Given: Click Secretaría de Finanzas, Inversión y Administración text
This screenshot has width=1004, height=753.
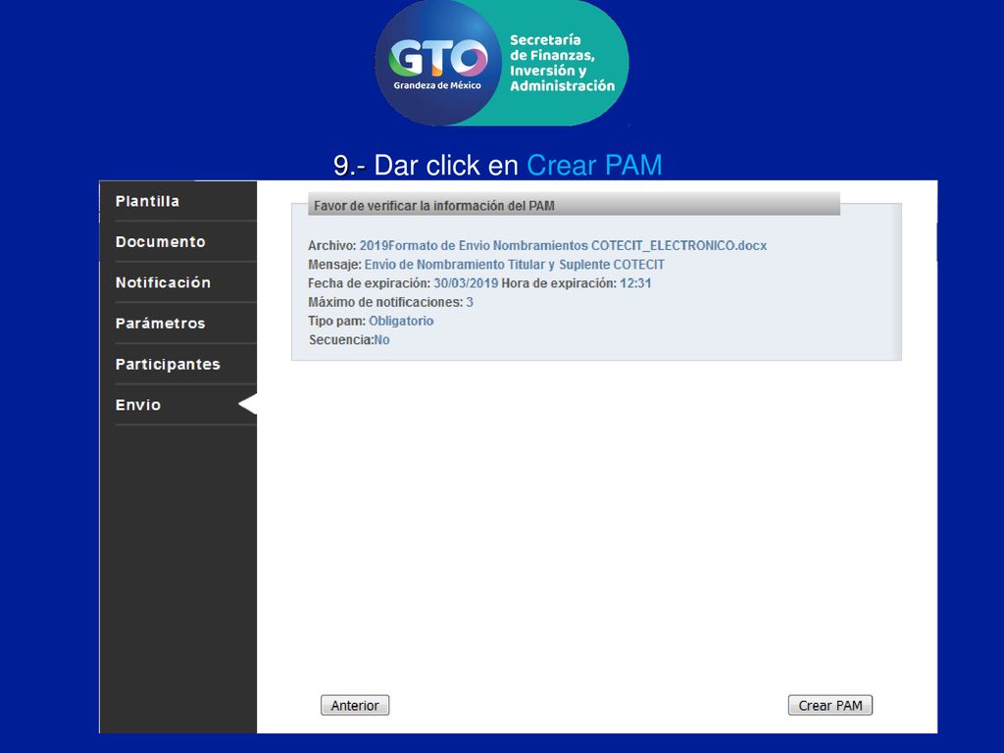Looking at the screenshot, I should tap(562, 63).
